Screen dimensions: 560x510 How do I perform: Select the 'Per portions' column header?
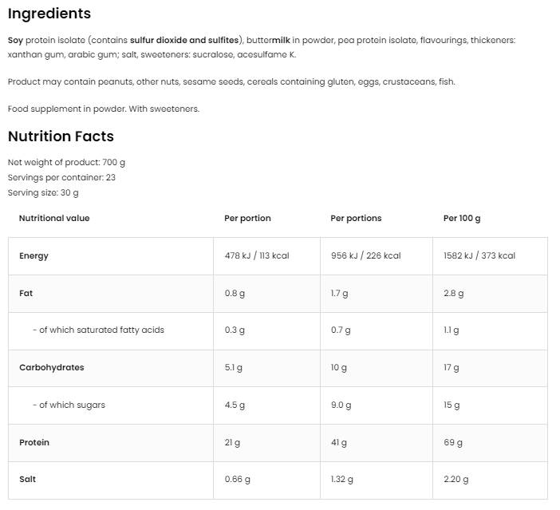pos(356,218)
